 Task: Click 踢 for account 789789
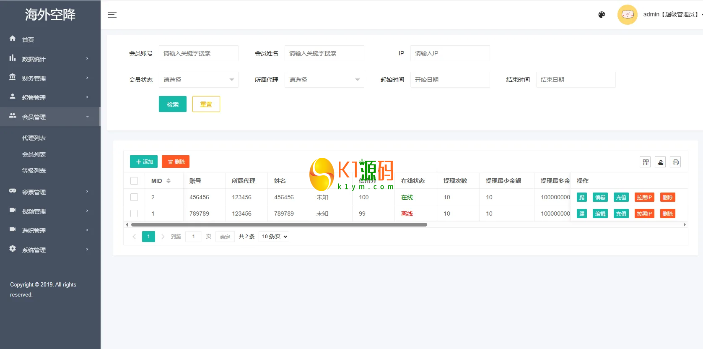click(582, 214)
